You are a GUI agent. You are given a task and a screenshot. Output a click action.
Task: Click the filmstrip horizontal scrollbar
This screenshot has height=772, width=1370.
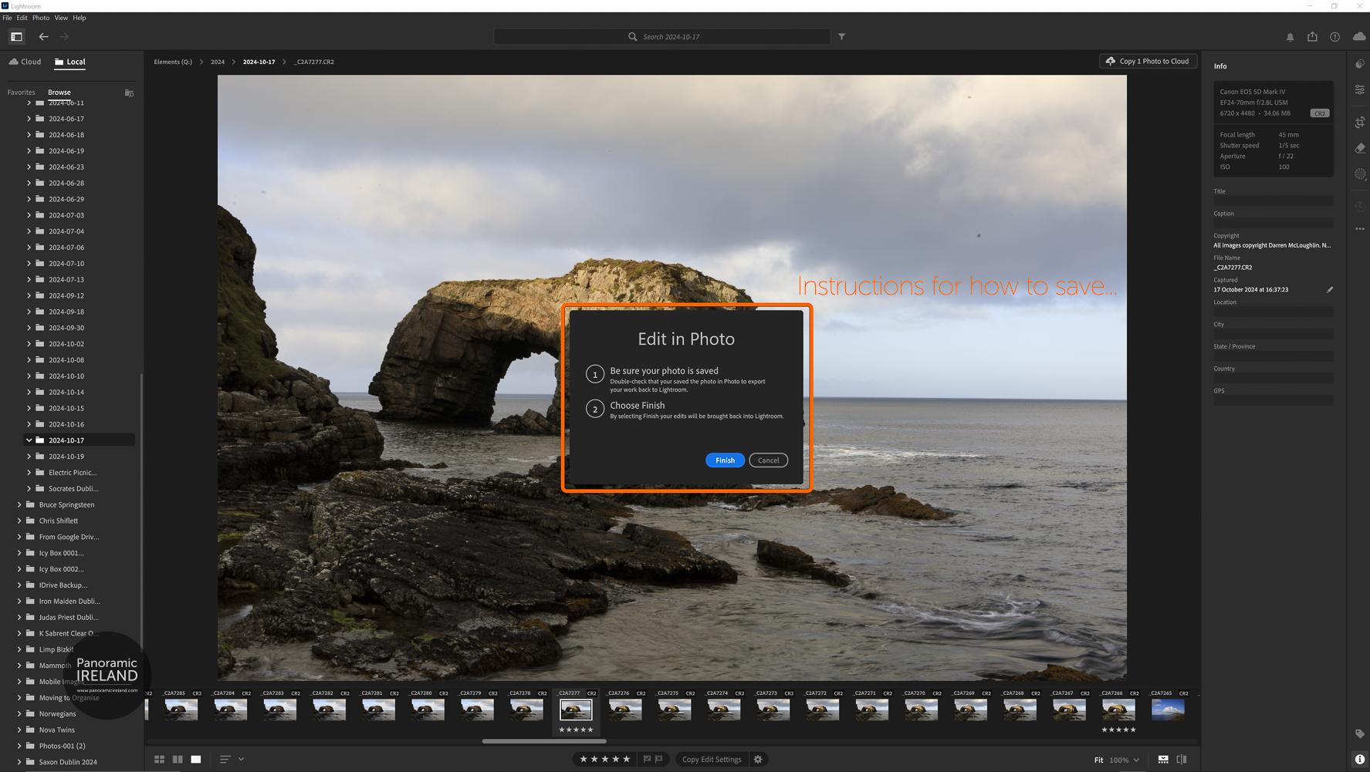544,741
